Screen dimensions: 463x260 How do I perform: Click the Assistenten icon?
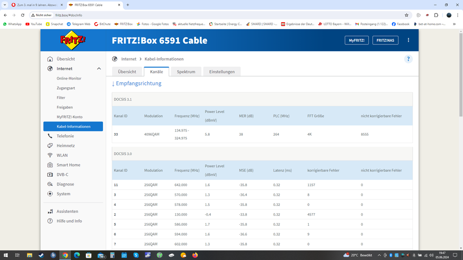tap(50, 211)
